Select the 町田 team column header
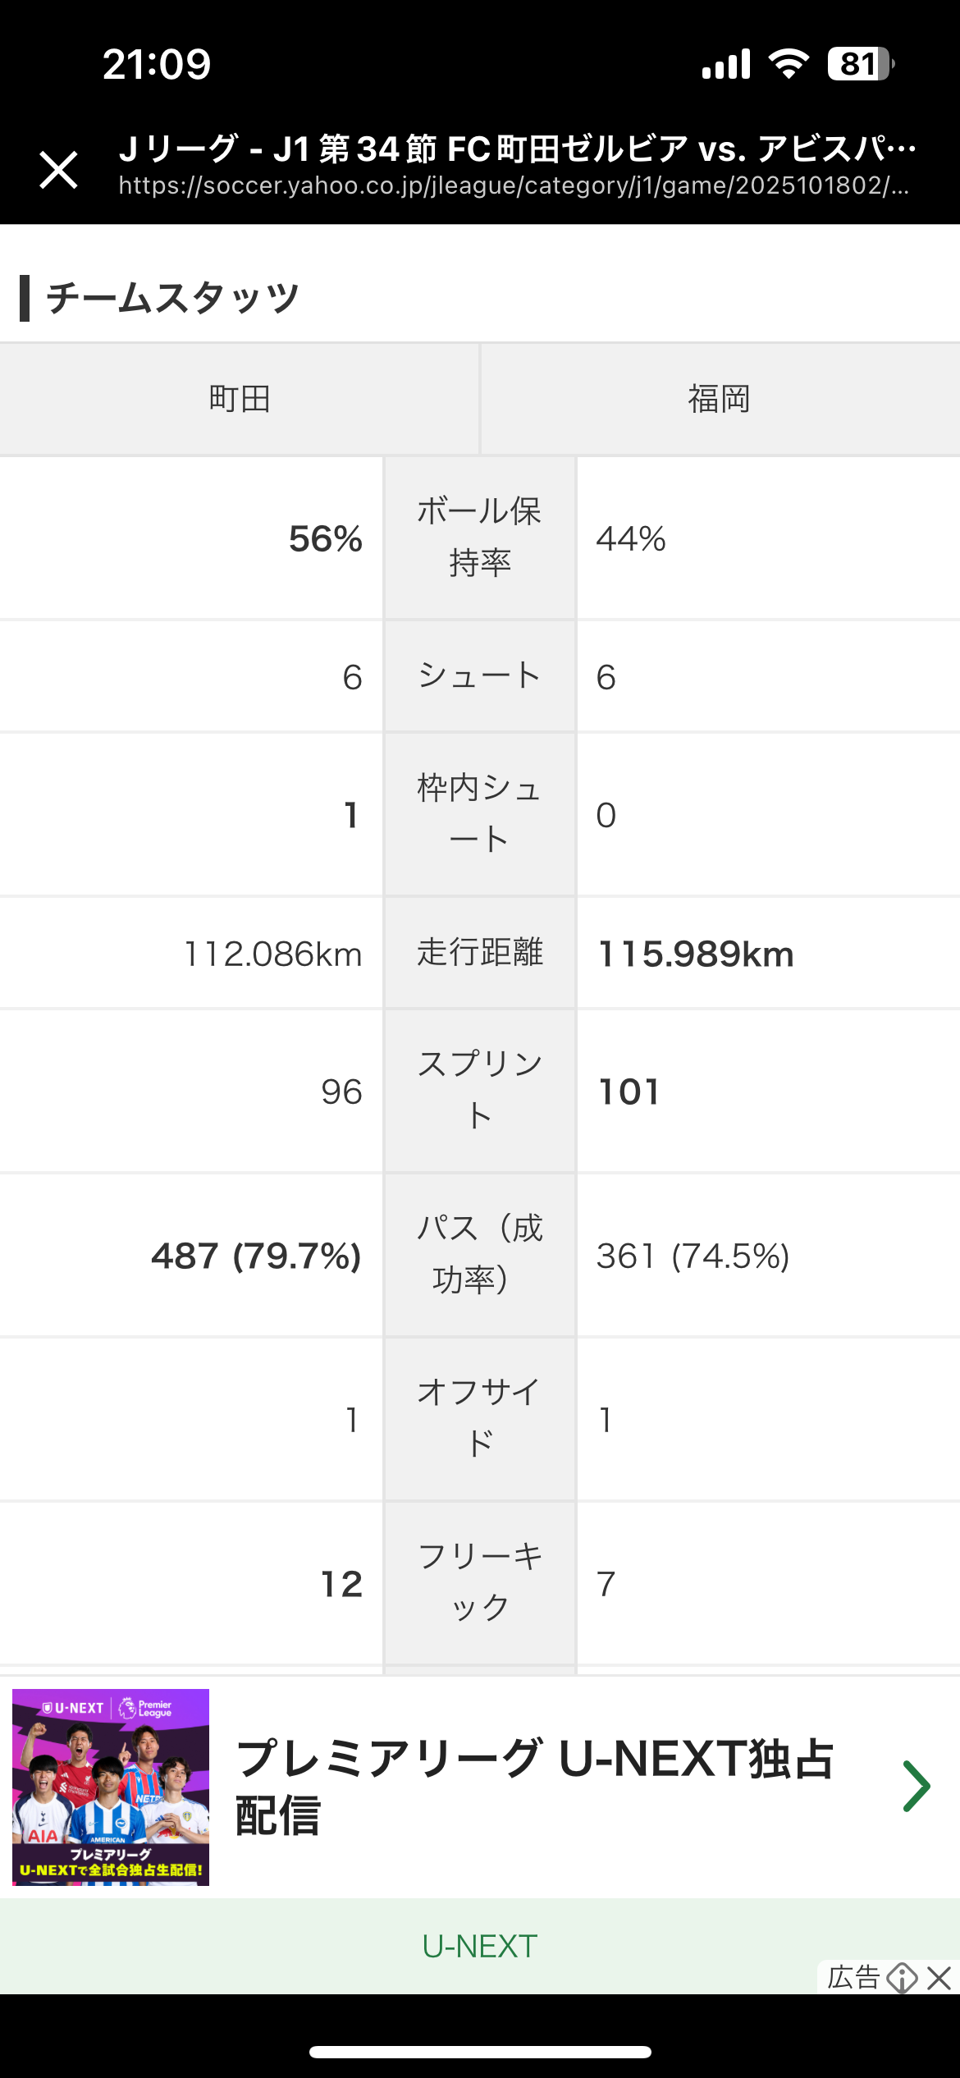Screen dimensions: 960x2078 240,399
